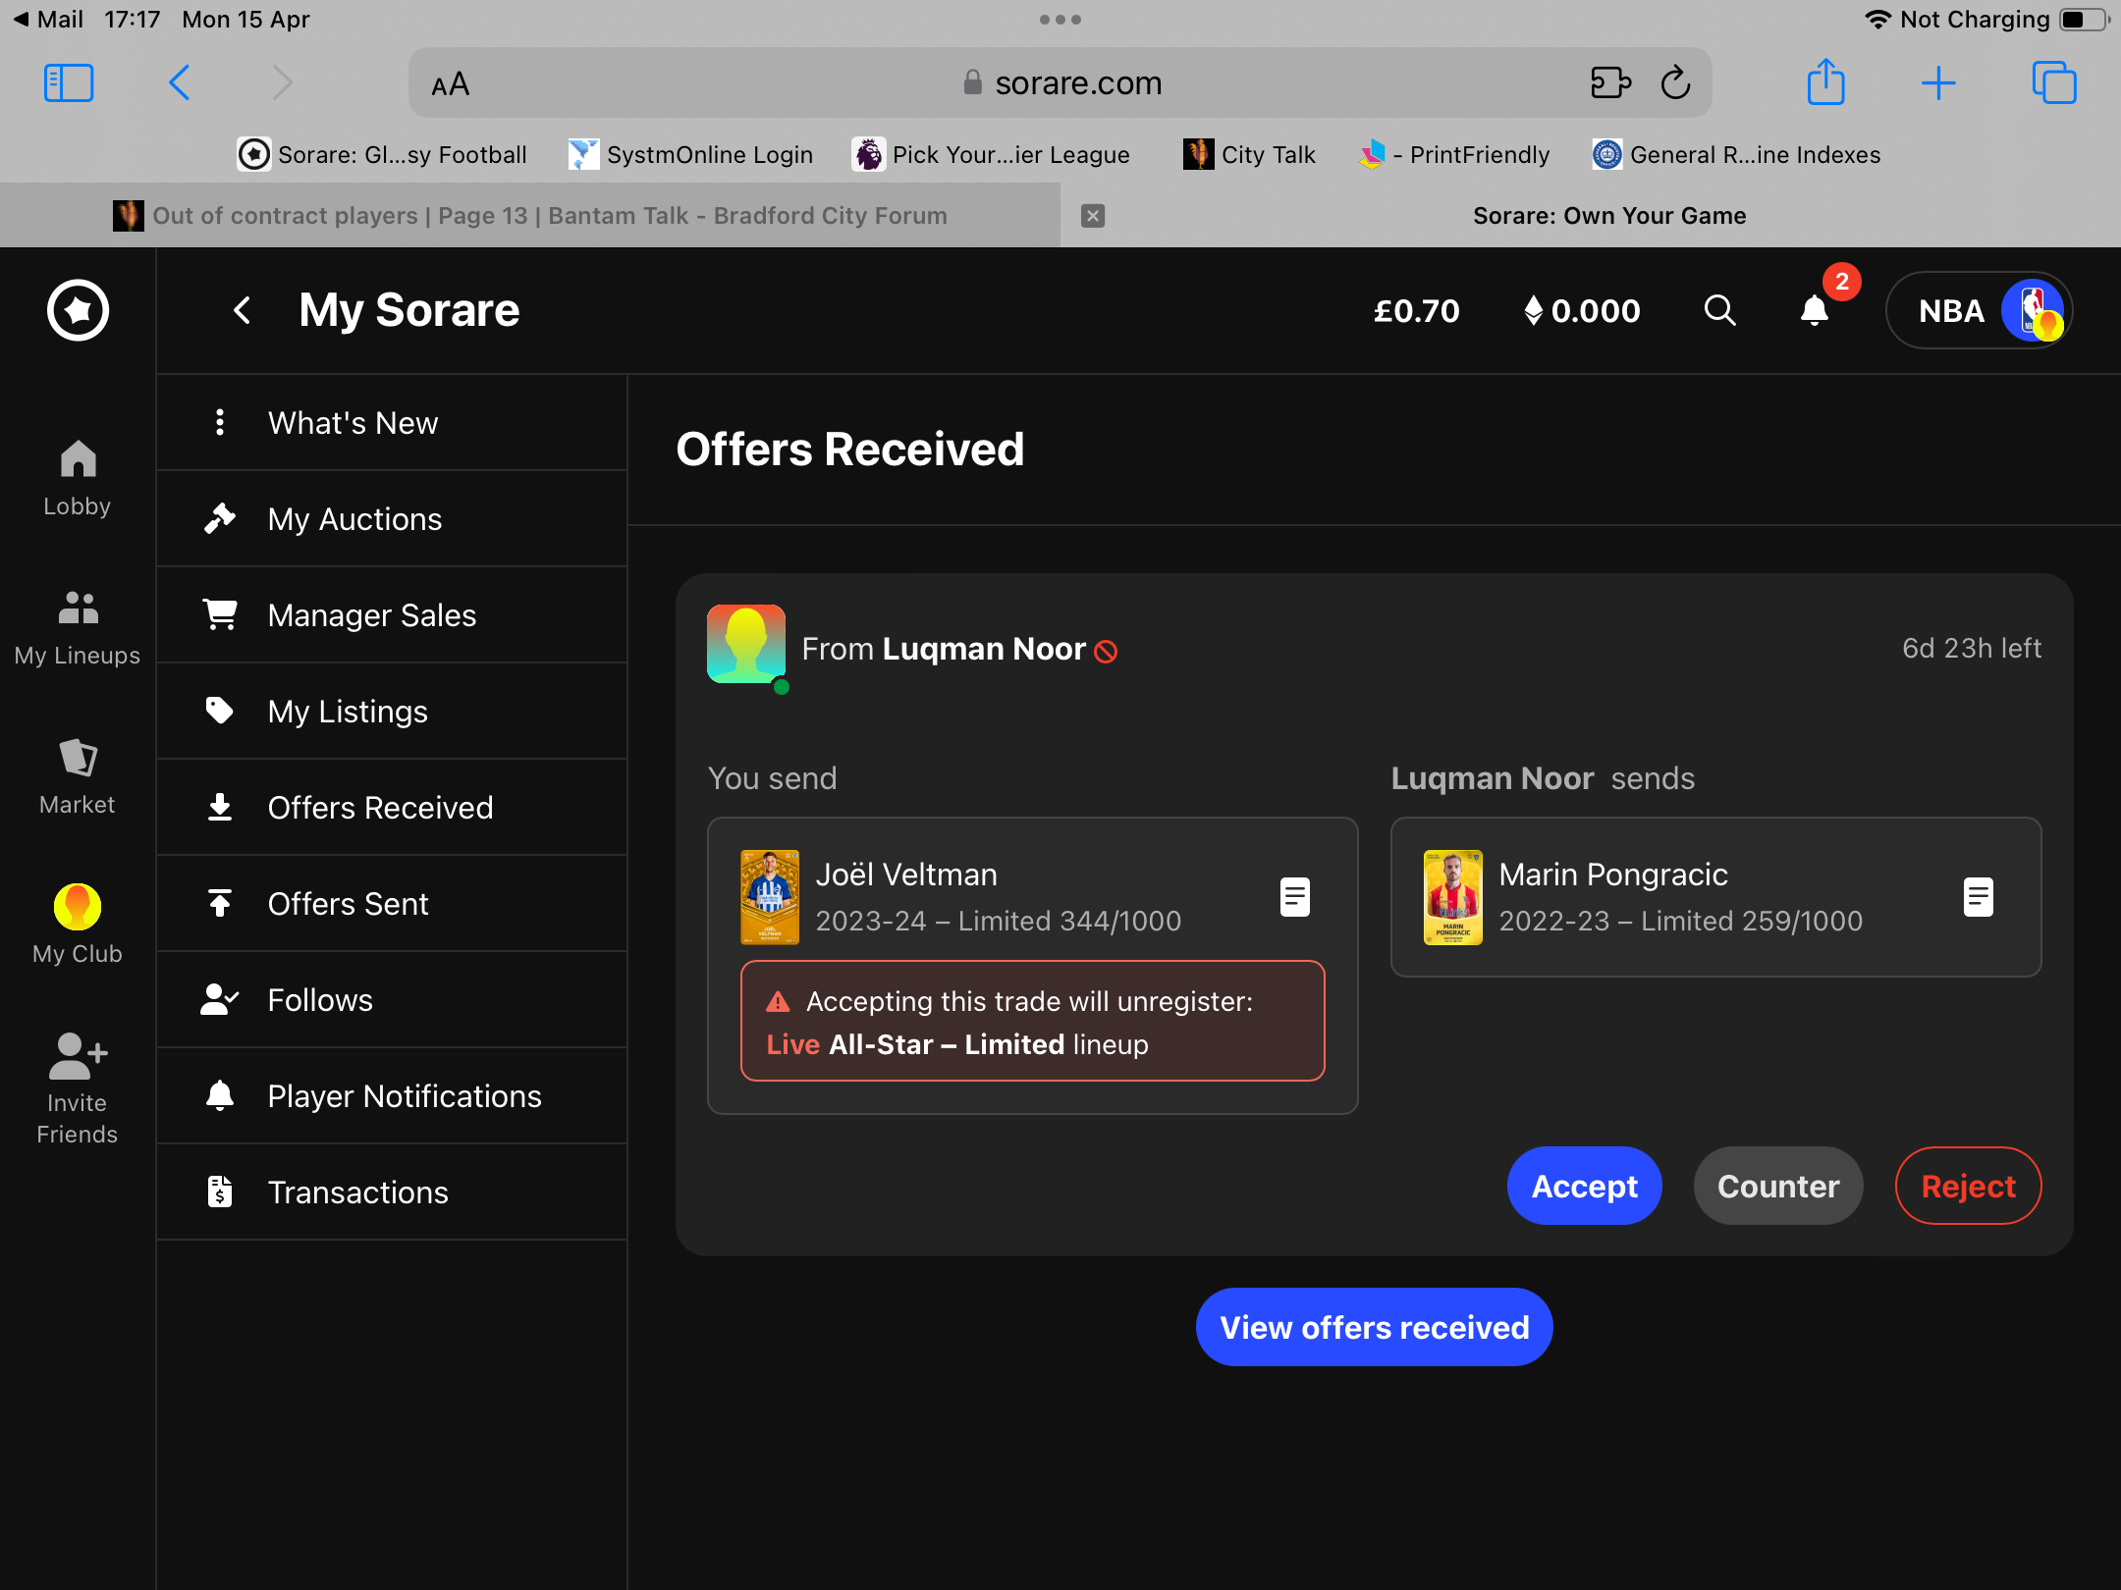Open My Auctions
The height and width of the screenshot is (1590, 2121).
click(392, 519)
